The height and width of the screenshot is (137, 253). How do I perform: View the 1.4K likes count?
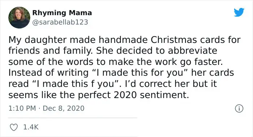(x=31, y=127)
